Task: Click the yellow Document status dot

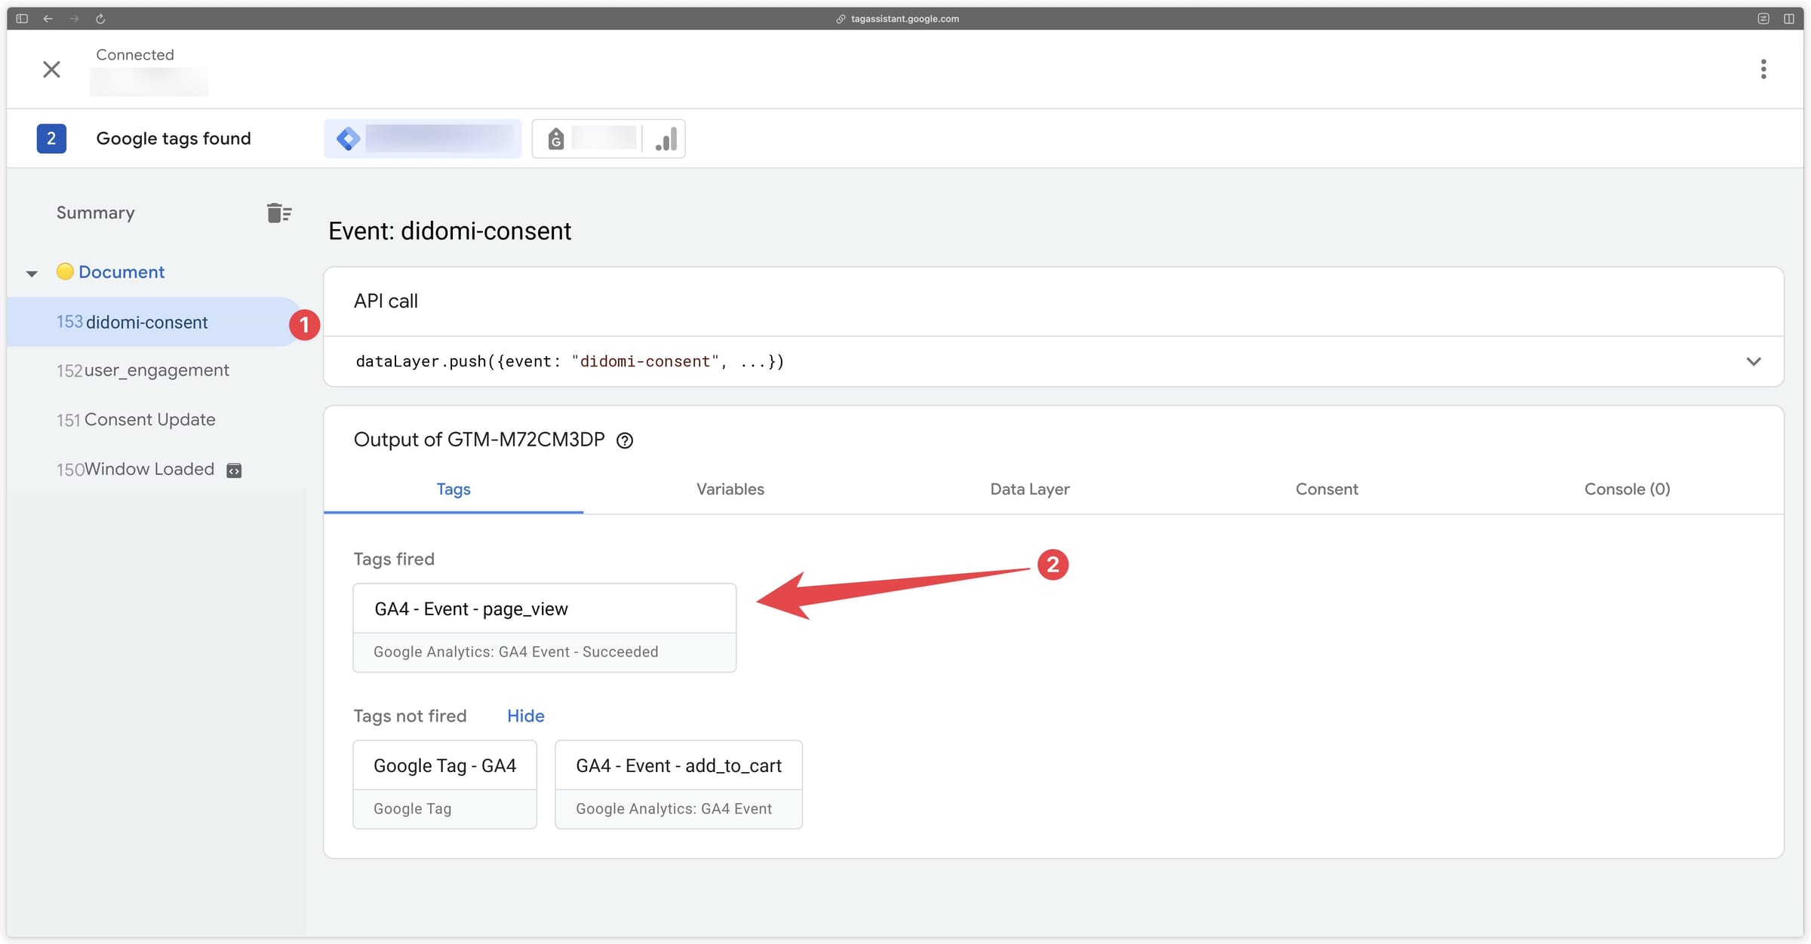Action: pyautogui.click(x=65, y=271)
